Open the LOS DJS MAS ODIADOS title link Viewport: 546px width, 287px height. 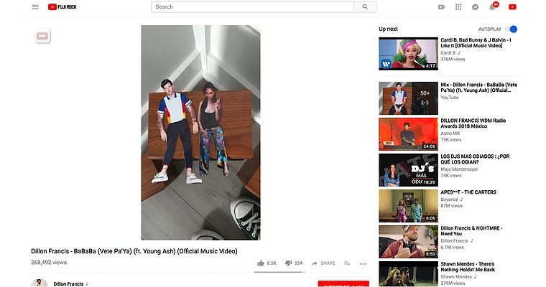(475, 159)
